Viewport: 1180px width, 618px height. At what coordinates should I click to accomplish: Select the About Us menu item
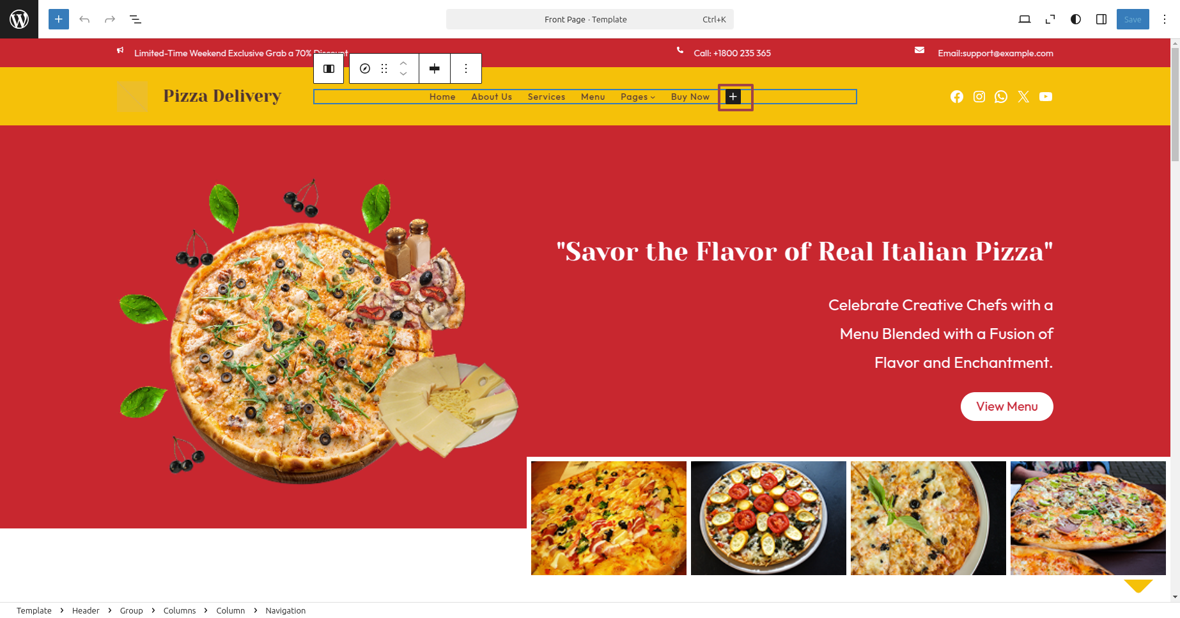pos(491,97)
